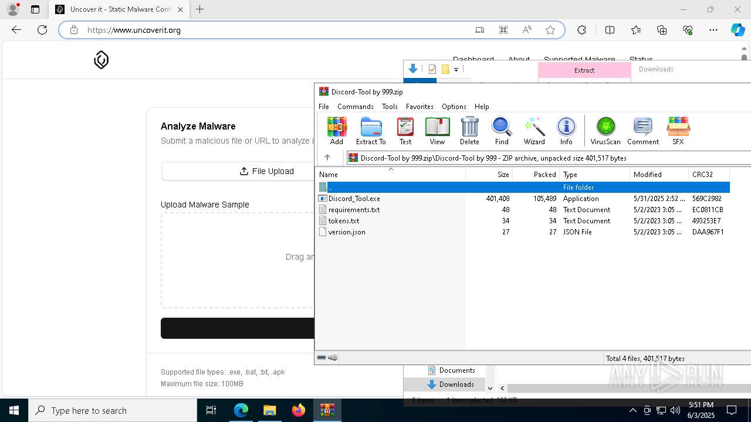Open the Wizard wand icon

535,130
